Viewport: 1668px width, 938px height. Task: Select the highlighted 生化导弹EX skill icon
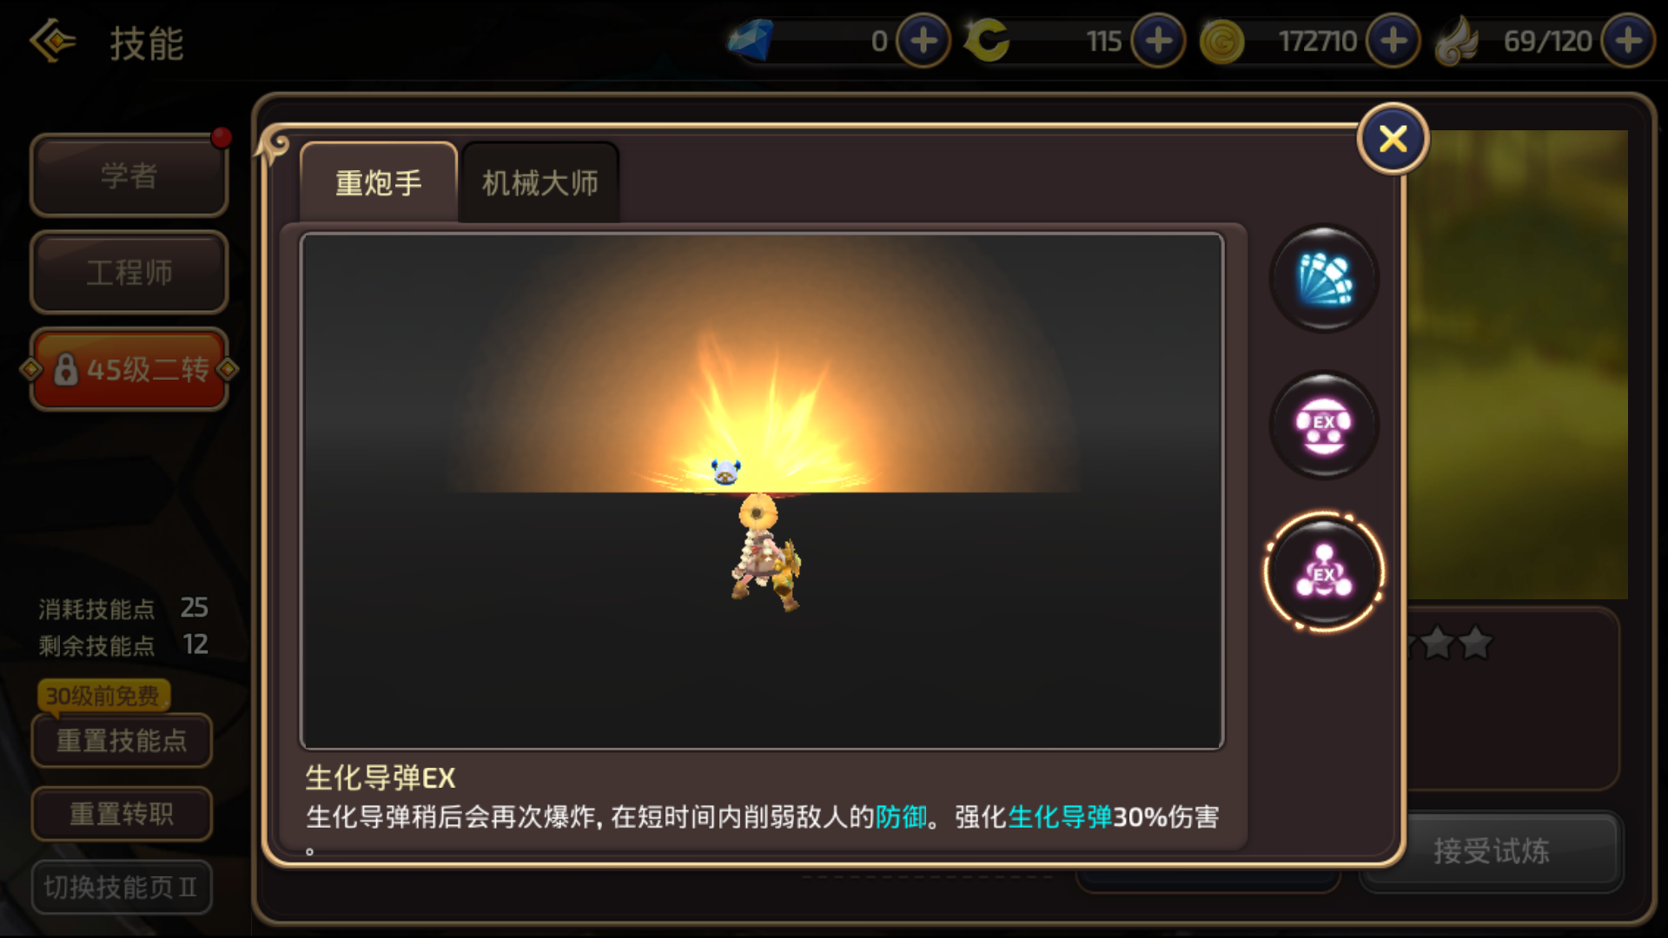tap(1324, 572)
